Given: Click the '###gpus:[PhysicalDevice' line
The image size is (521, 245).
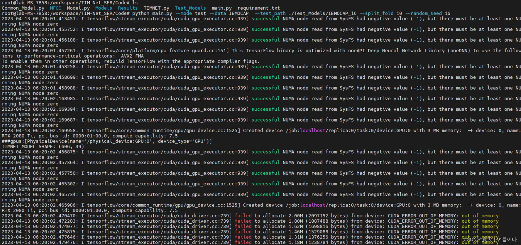Looking at the screenshot, I should point(107,141).
